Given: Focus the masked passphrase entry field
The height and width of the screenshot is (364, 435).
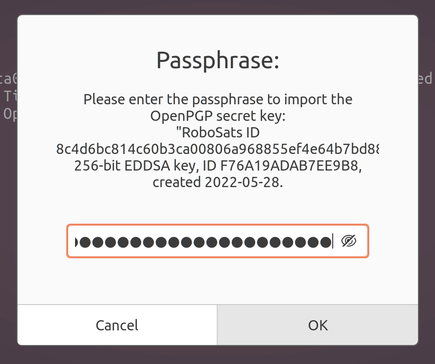Looking at the screenshot, I should 205,241.
